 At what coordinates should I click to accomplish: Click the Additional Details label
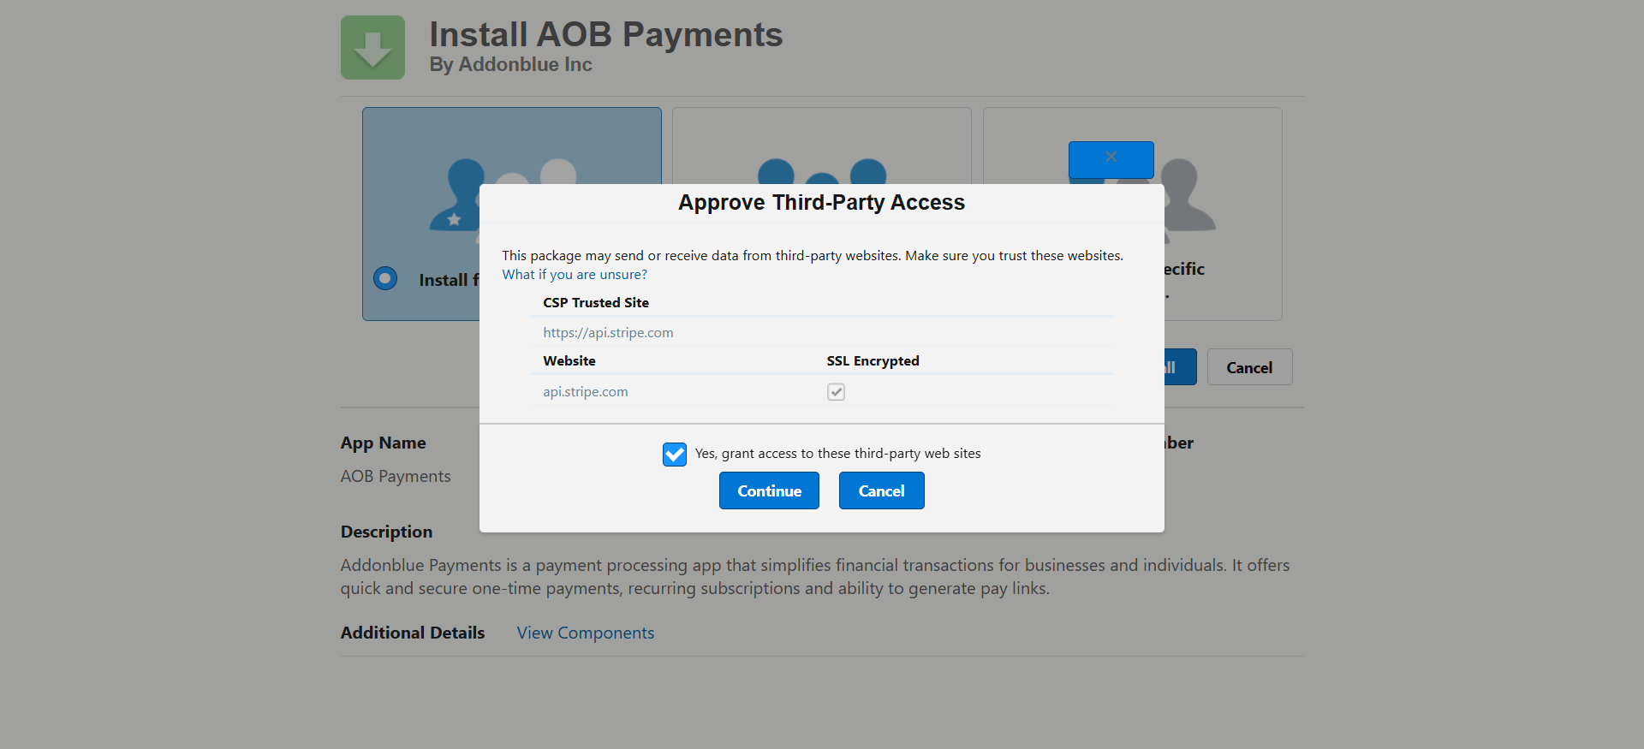(413, 633)
